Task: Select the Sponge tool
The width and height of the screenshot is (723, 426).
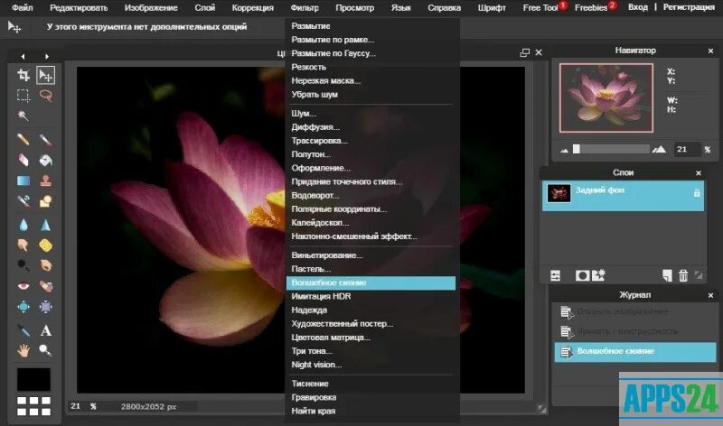Action: [46, 245]
